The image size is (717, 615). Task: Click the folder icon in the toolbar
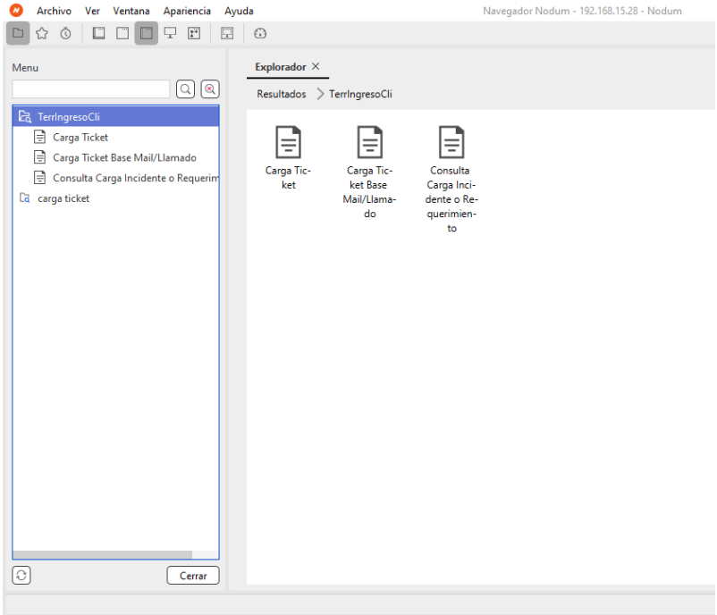(17, 34)
